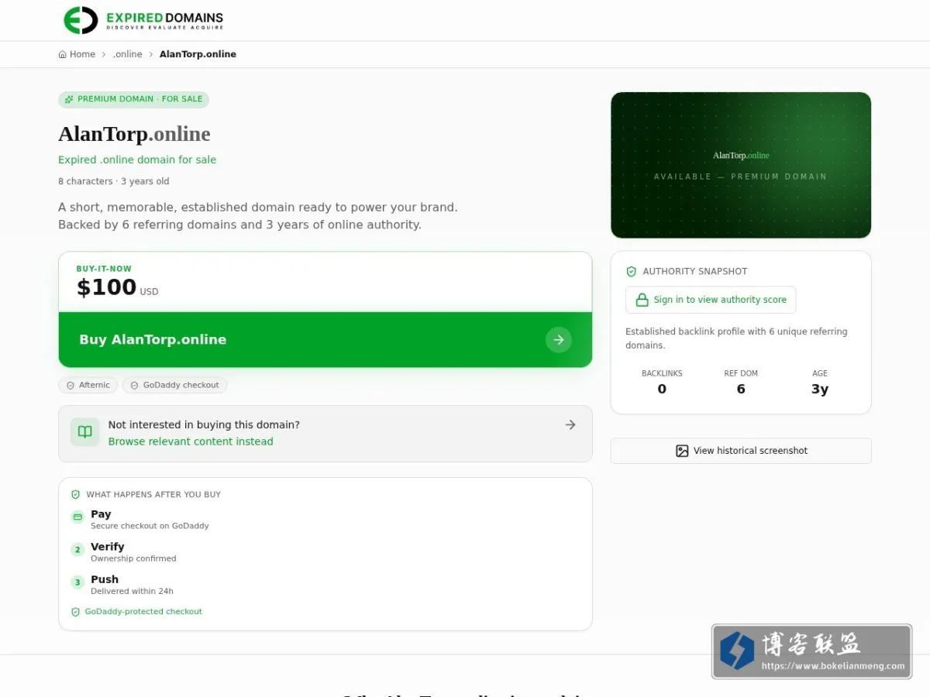
Task: Click the right arrow in the Not interested box
Action: point(570,424)
